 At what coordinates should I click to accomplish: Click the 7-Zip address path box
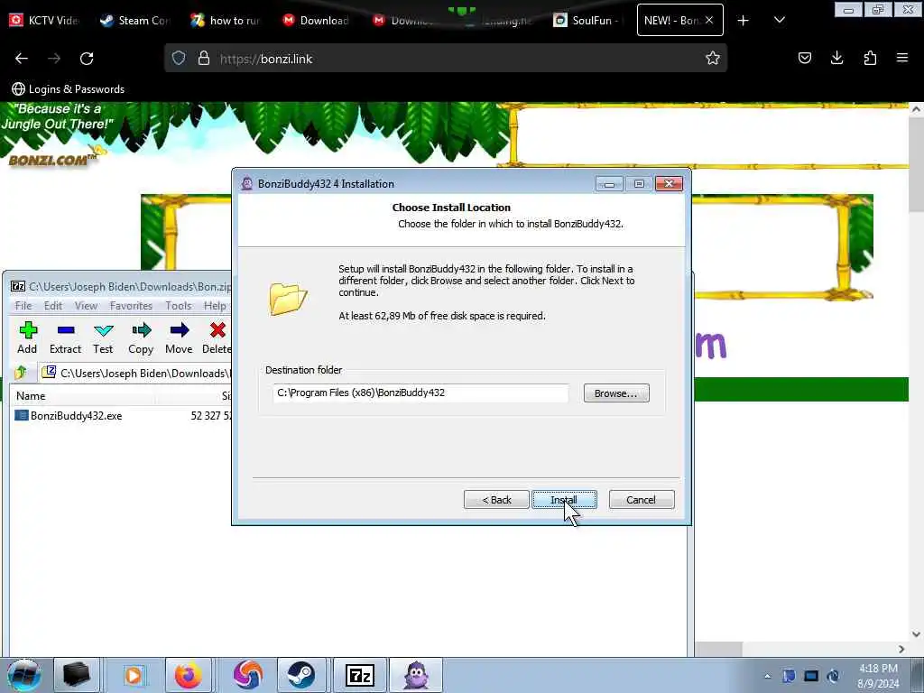pyautogui.click(x=135, y=373)
